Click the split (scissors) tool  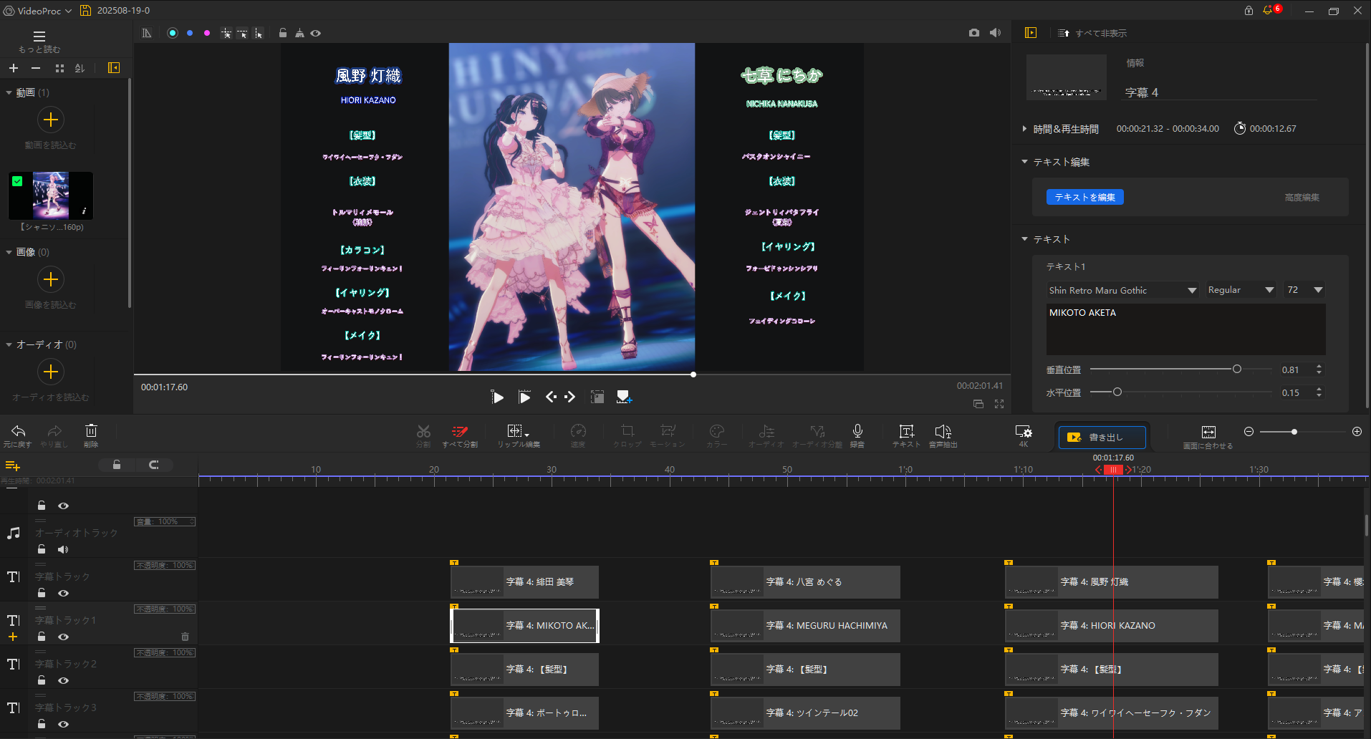pos(423,431)
